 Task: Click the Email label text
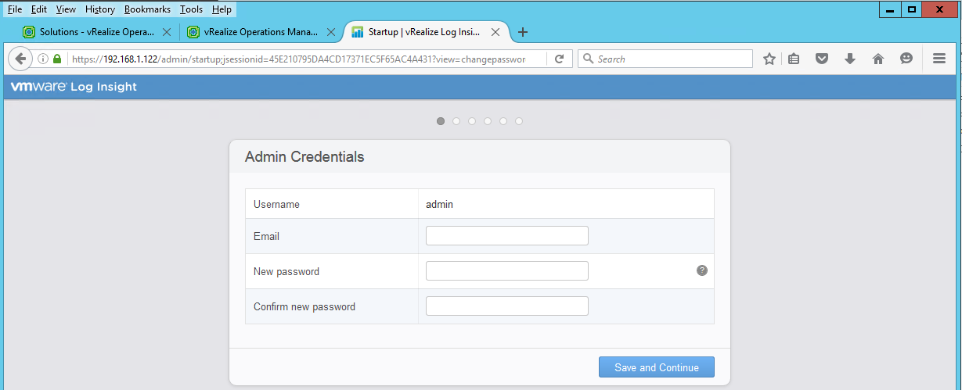pyautogui.click(x=266, y=236)
